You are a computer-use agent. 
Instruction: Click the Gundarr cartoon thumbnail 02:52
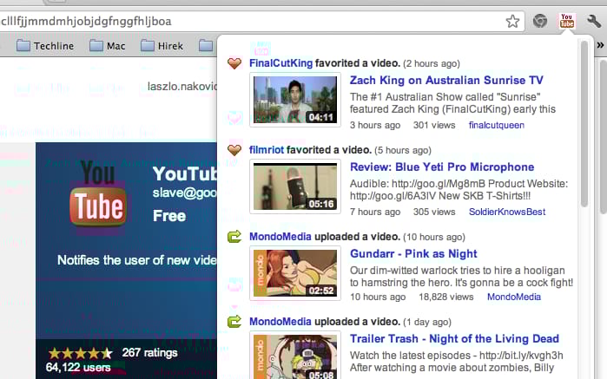click(295, 273)
